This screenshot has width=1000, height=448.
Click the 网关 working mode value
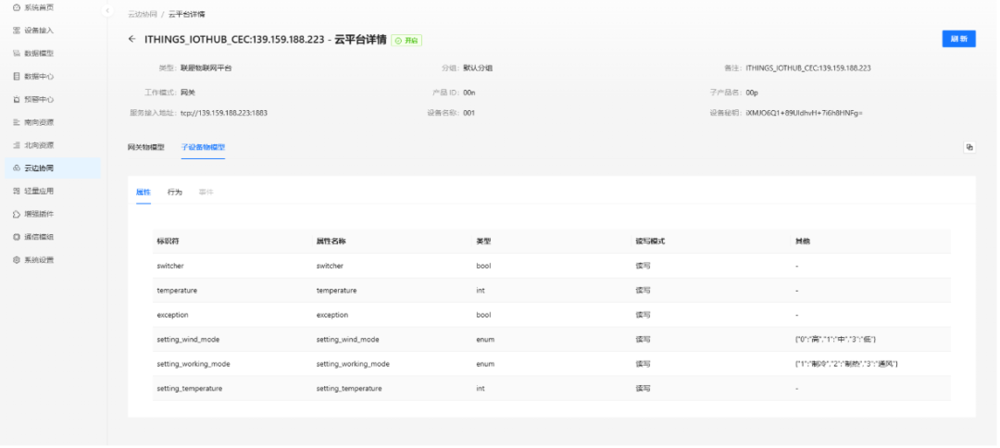point(187,93)
